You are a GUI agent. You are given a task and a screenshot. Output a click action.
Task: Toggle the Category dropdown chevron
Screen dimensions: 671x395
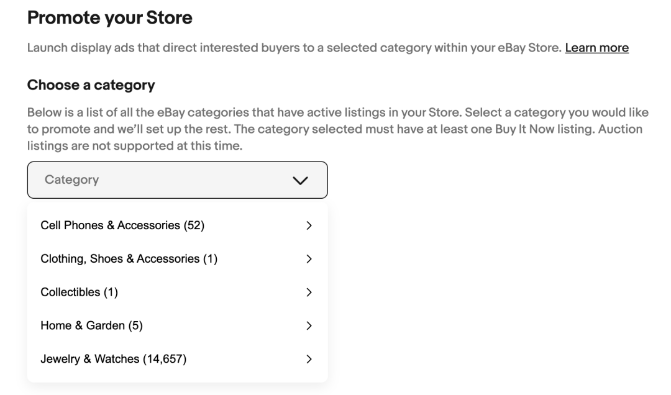coord(300,180)
